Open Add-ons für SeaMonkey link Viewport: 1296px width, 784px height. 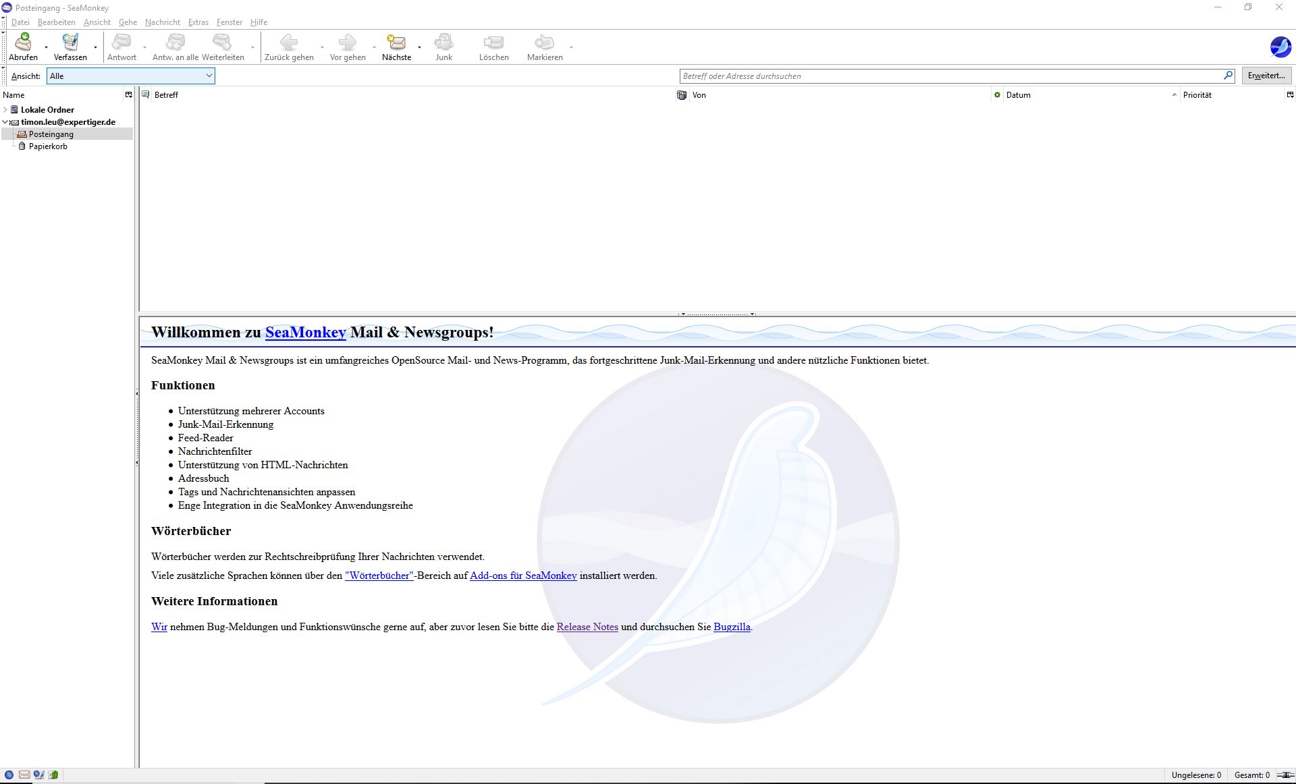point(523,576)
